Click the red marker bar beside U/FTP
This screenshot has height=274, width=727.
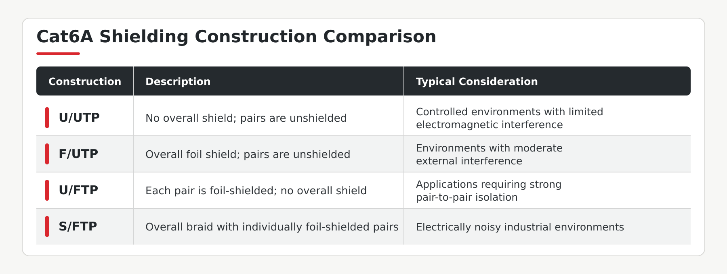click(x=47, y=190)
